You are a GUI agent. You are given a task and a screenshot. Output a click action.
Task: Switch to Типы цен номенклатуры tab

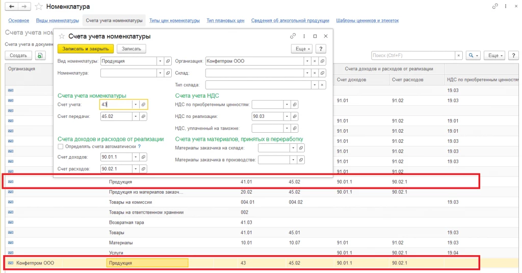tap(174, 21)
